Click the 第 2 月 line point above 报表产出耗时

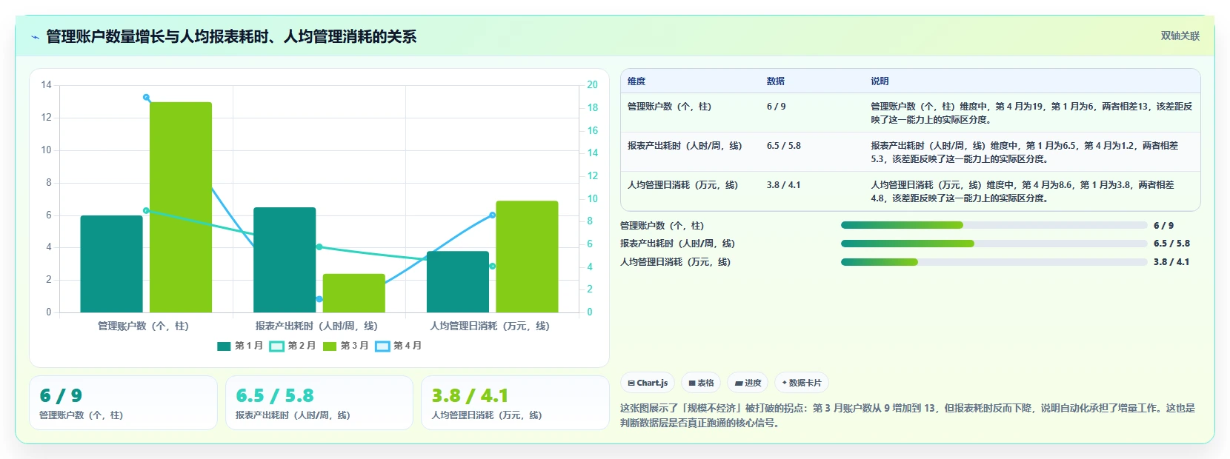[319, 247]
